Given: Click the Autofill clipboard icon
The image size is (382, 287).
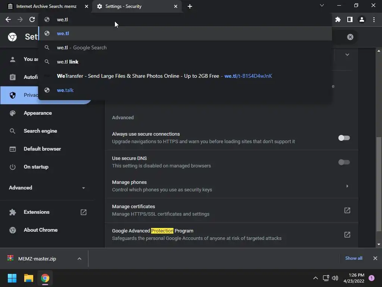Looking at the screenshot, I should coord(12,77).
